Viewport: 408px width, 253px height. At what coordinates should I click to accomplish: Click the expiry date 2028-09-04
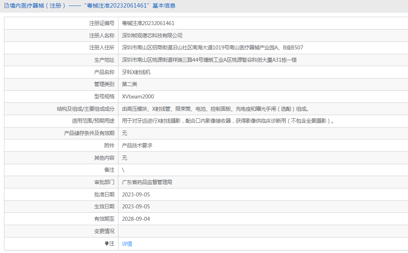(136, 219)
